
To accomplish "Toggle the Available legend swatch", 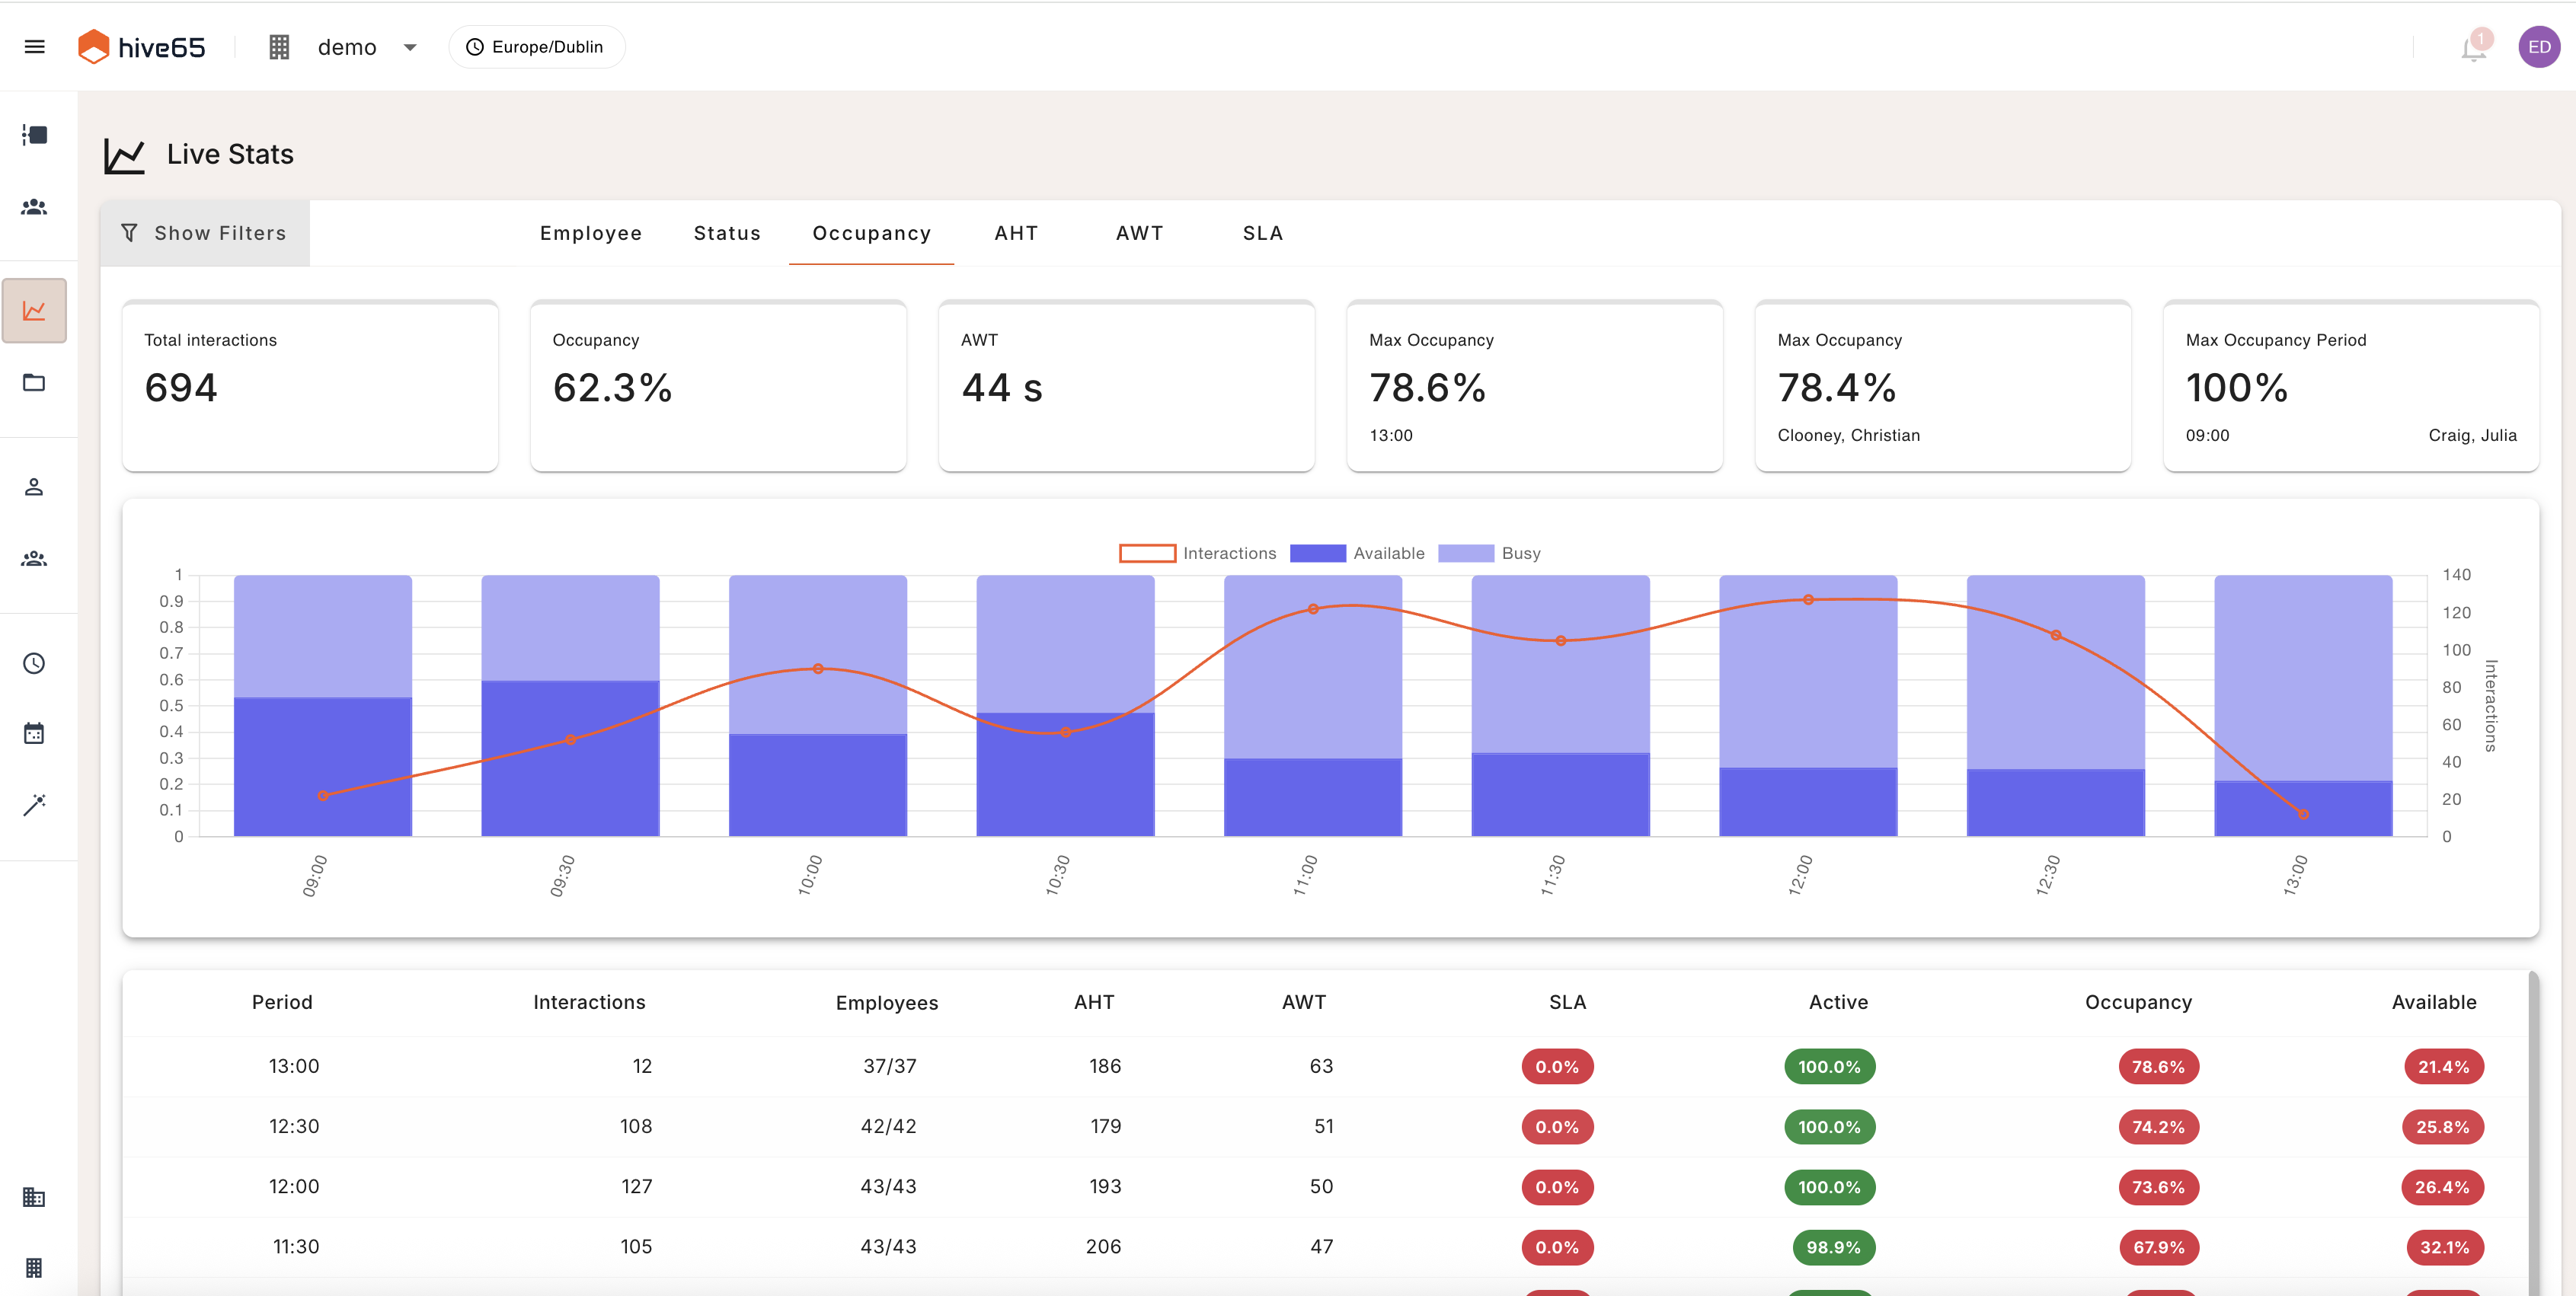I will click(x=1318, y=553).
